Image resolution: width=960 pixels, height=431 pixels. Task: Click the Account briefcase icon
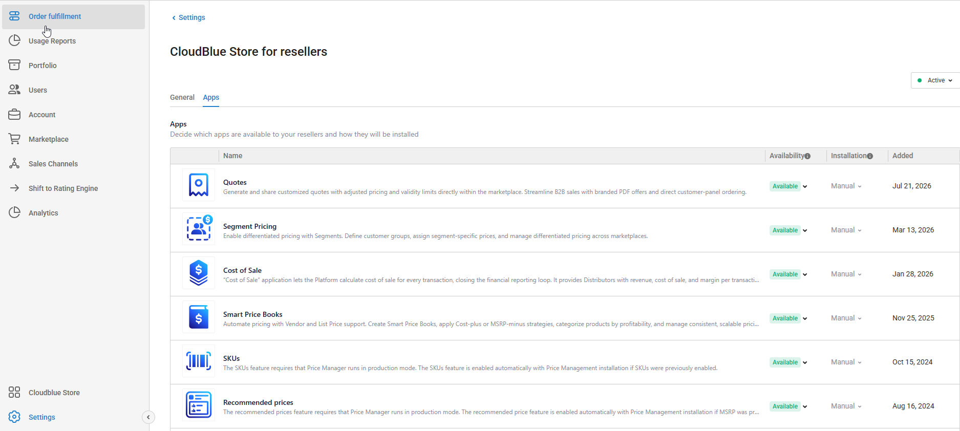[14, 114]
